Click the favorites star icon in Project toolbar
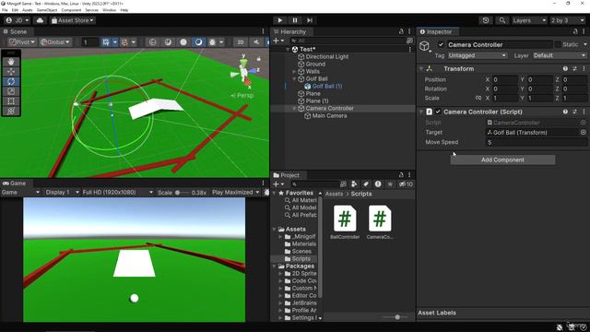Viewport: 590px width, 332px height. click(390, 184)
